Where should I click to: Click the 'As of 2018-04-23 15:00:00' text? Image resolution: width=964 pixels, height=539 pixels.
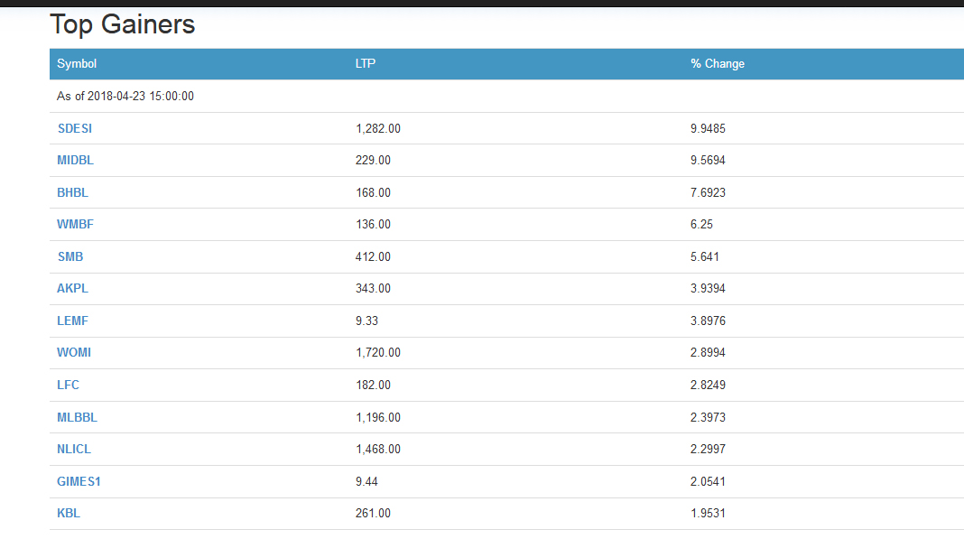pos(125,96)
